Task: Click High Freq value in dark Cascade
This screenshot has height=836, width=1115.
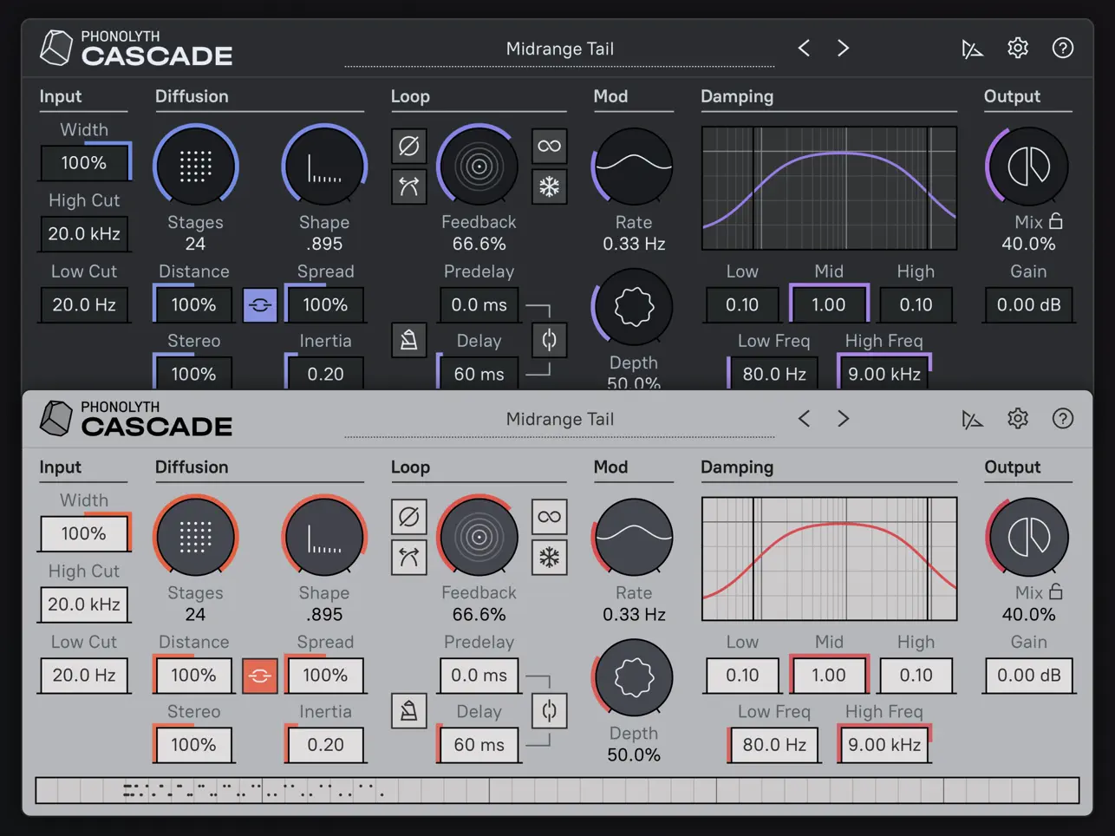Action: coord(884,374)
